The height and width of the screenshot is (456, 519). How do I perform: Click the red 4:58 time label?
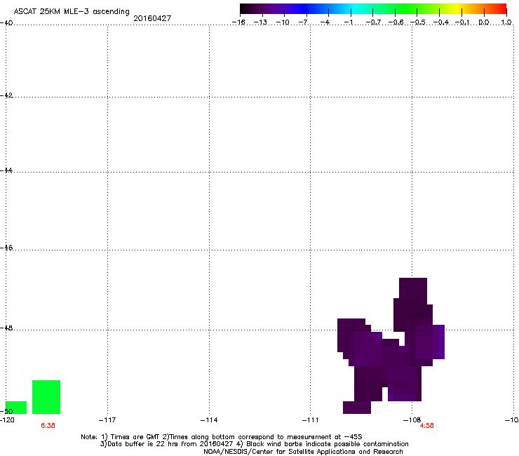pos(426,426)
